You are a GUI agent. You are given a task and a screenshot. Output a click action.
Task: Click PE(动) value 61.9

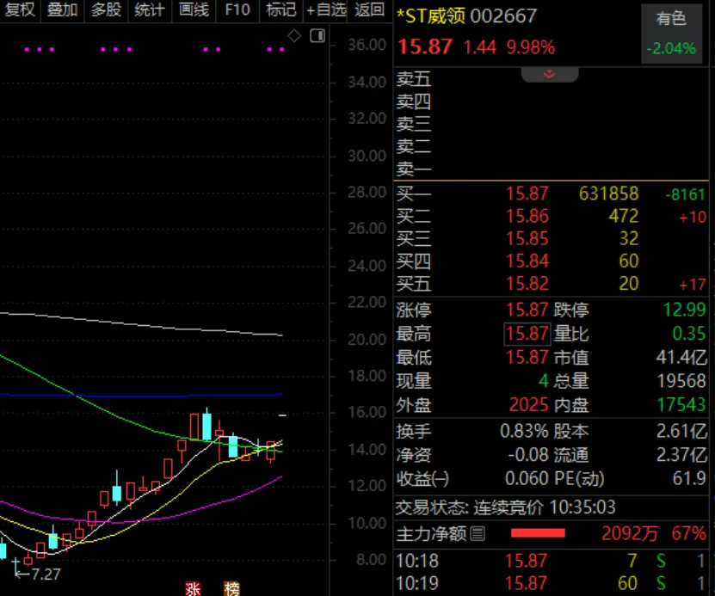pyautogui.click(x=689, y=478)
